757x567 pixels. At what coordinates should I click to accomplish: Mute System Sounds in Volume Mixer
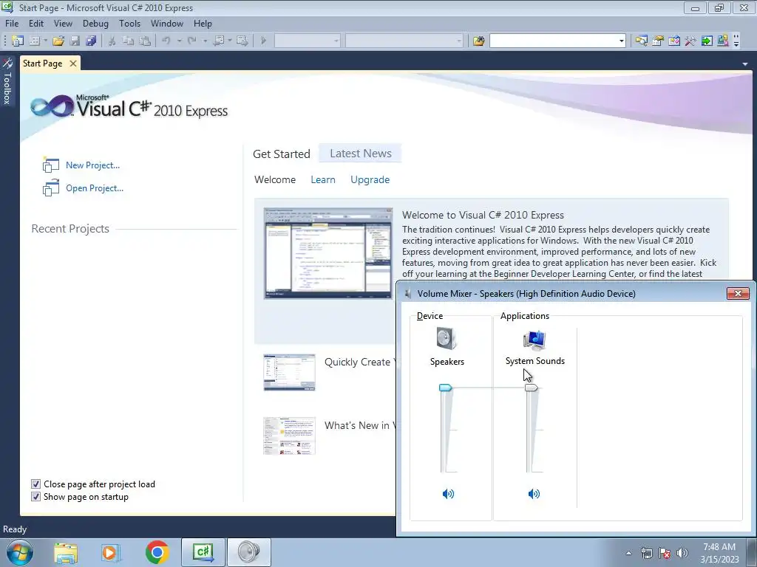click(x=534, y=494)
